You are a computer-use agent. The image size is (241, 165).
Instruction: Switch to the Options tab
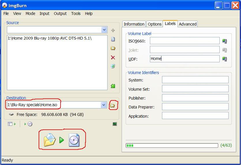tap(155, 24)
